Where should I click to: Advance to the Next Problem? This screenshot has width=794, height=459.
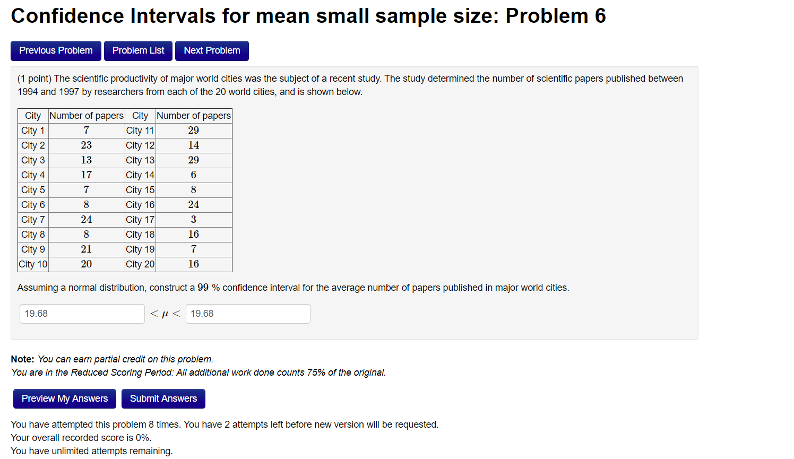[212, 50]
